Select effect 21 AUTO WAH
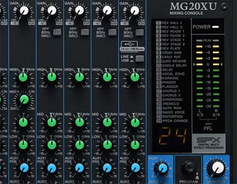 point(169,108)
